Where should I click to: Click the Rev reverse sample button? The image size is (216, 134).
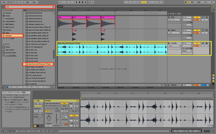(57, 108)
